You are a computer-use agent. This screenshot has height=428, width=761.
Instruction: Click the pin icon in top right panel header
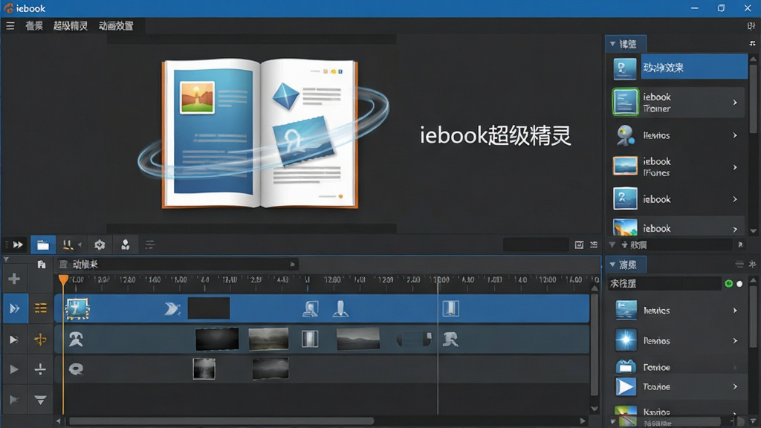(752, 44)
